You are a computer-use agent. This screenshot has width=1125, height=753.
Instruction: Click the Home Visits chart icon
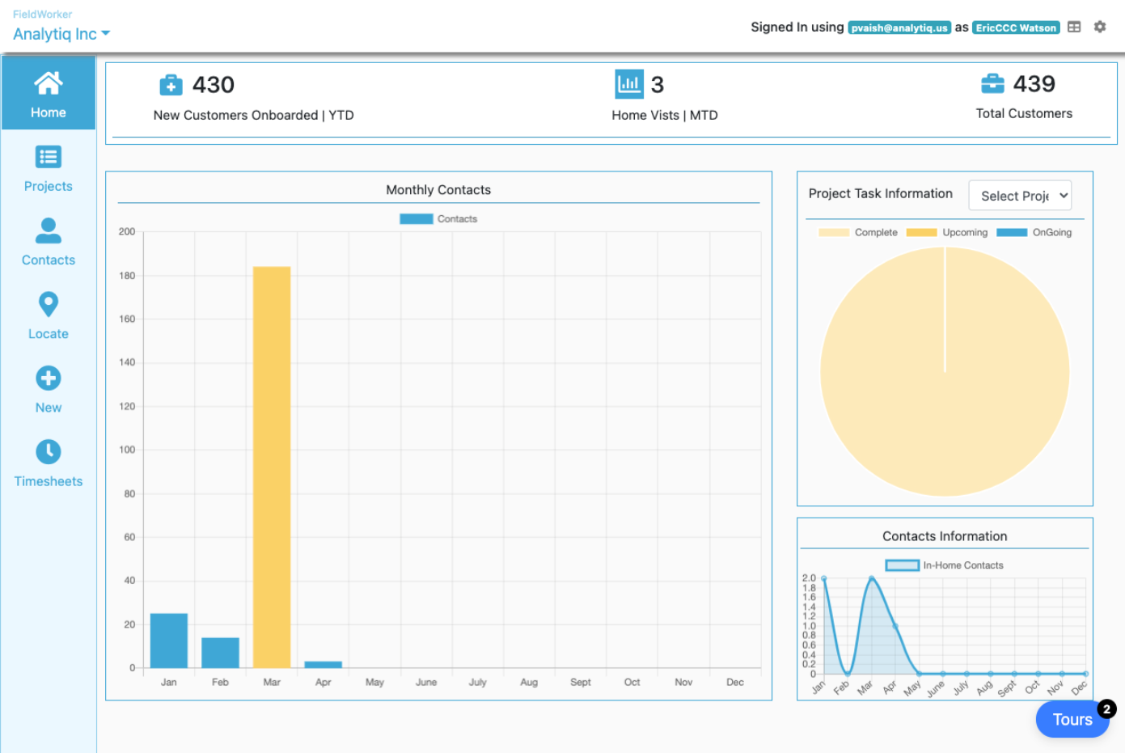629,84
